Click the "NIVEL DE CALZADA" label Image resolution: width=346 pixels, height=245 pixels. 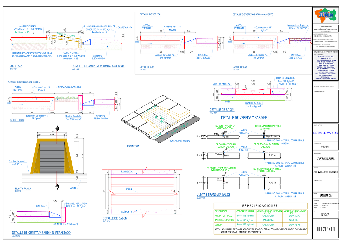click(x=221, y=84)
